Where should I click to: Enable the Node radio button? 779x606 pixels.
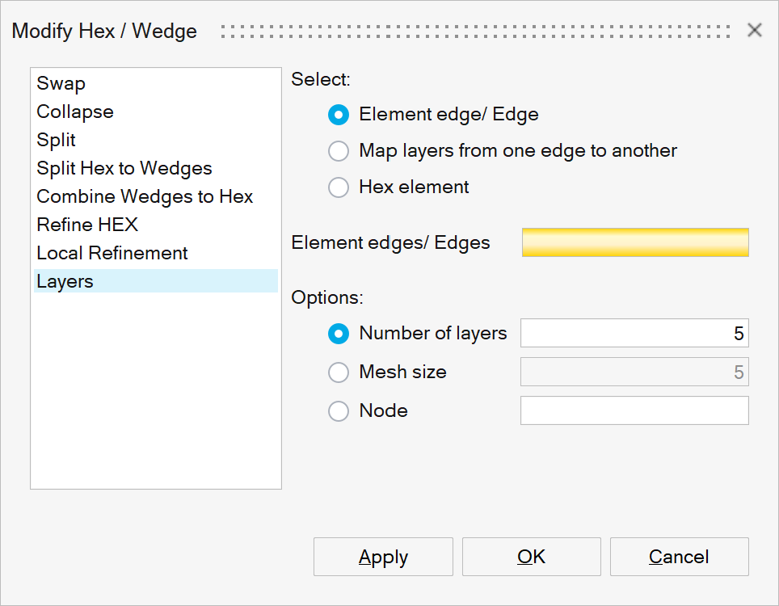click(339, 410)
